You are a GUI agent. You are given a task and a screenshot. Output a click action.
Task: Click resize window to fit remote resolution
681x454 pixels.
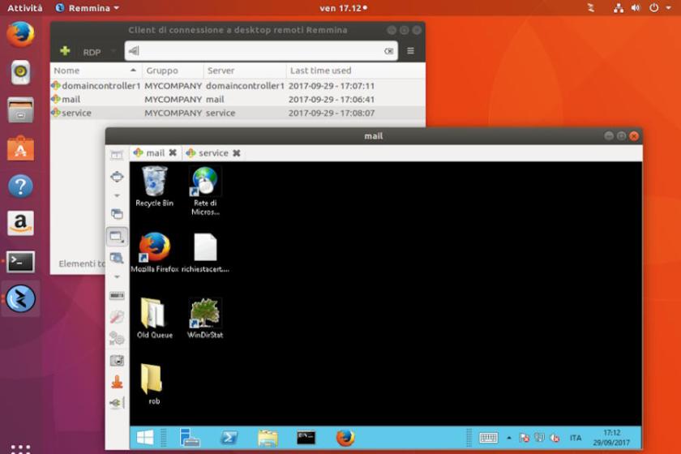coord(117,155)
